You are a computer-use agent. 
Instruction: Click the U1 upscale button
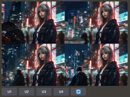(9, 92)
